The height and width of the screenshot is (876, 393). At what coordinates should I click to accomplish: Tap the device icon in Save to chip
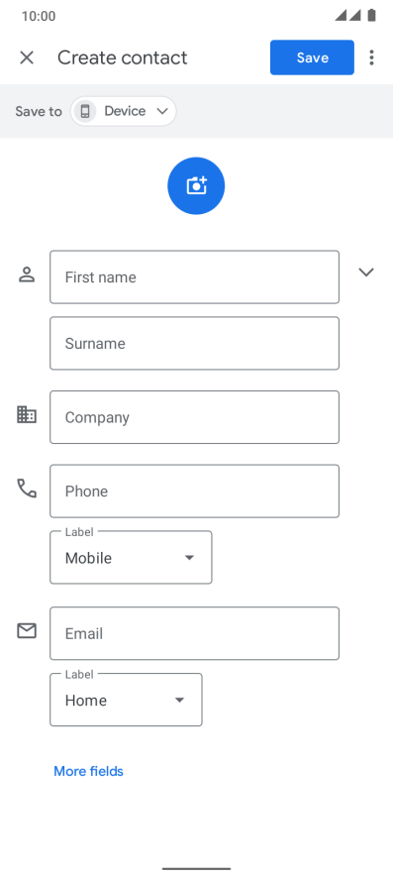[x=85, y=111]
